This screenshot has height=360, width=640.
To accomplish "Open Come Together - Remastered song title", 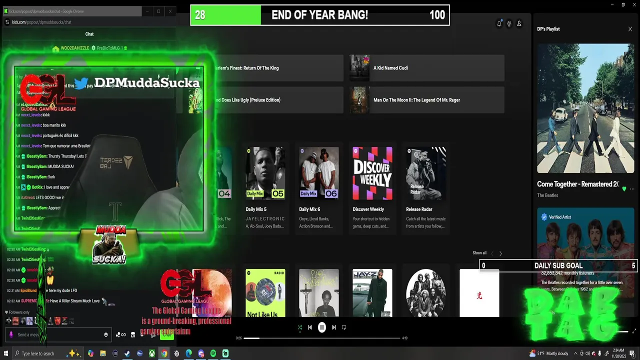I will 578,184.
